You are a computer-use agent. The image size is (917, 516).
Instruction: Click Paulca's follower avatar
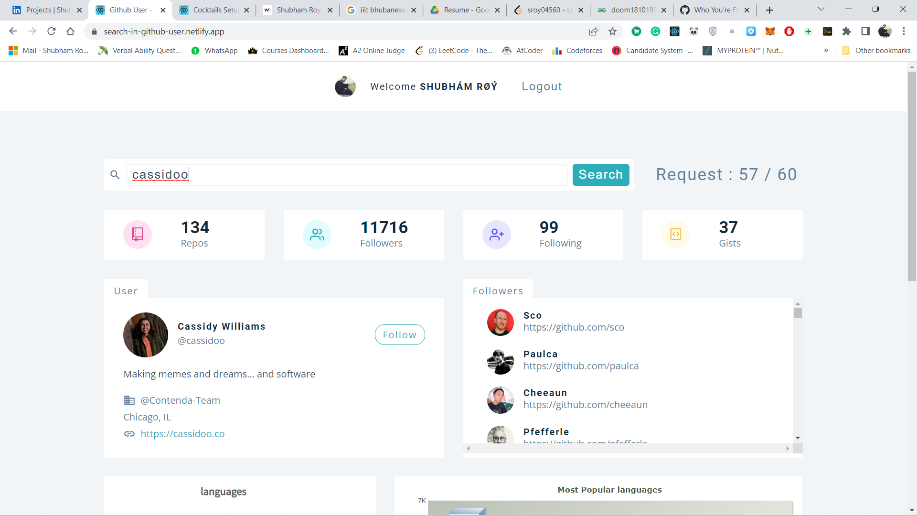click(501, 361)
